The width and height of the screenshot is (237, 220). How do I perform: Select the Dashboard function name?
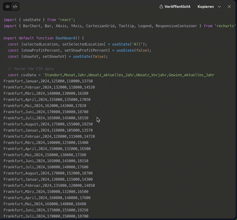click(x=65, y=38)
